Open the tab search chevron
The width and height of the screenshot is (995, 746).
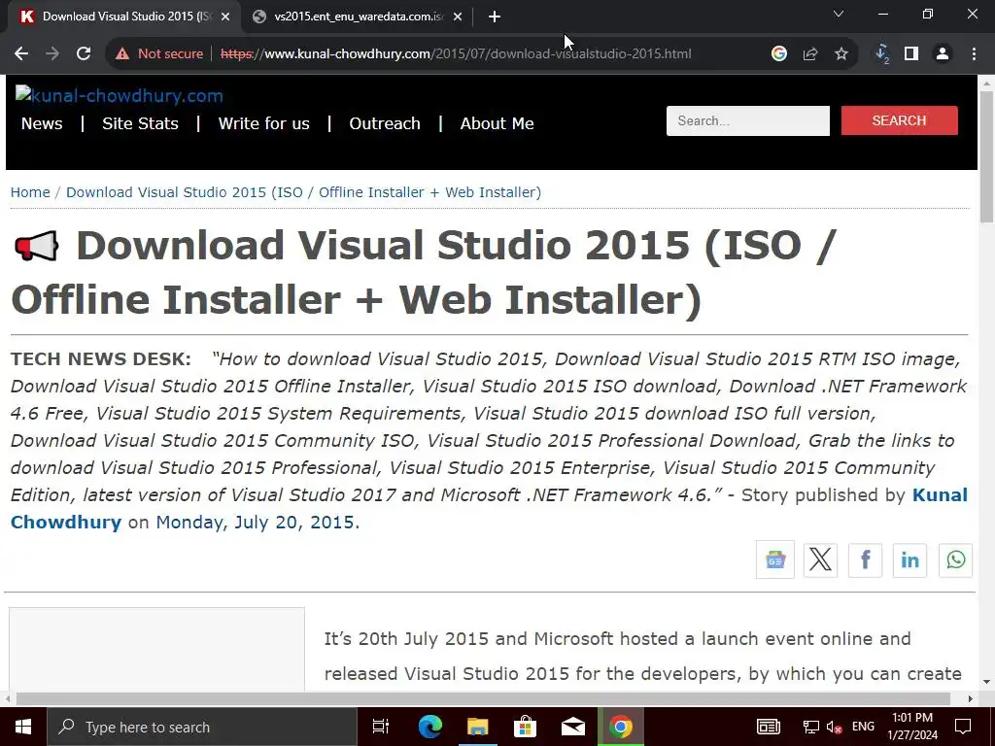839,14
